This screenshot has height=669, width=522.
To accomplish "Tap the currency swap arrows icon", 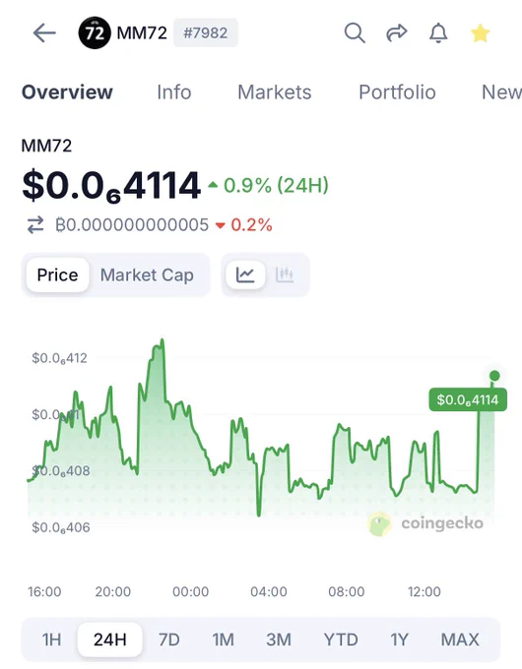I will pos(35,225).
